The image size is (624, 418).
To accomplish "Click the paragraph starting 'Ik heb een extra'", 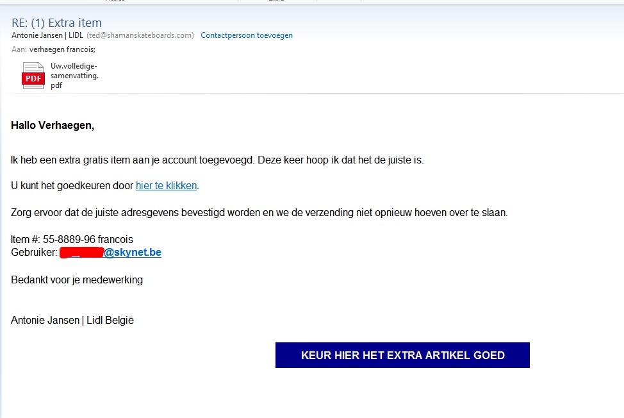I will click(x=217, y=160).
